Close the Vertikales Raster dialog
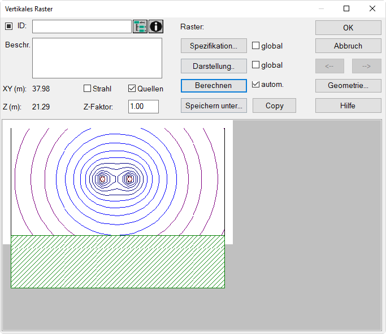Viewport: 386px width, 334px height. (372, 8)
